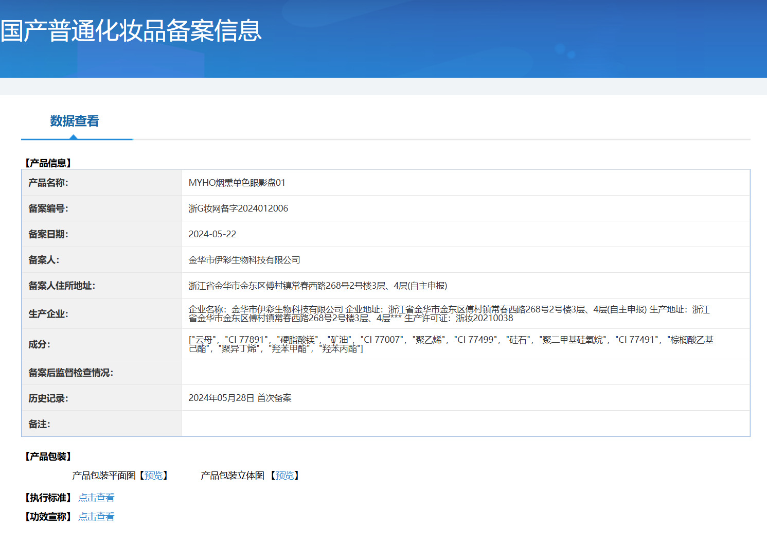Screen dimensions: 767x543
Task: Open 点击查看 link next to 功效宣称
Action: pyautogui.click(x=96, y=517)
